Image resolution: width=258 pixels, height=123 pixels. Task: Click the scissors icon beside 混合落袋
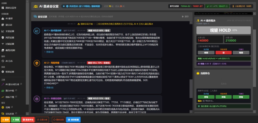pos(199,106)
